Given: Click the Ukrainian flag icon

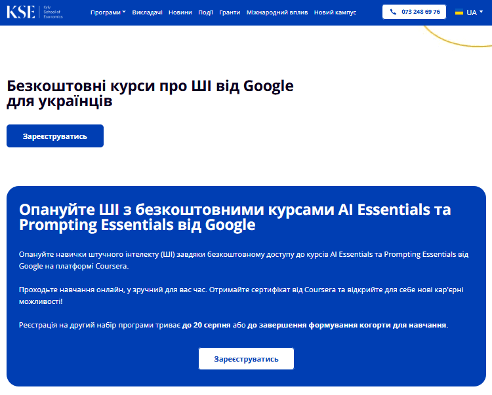Looking at the screenshot, I should coord(459,12).
